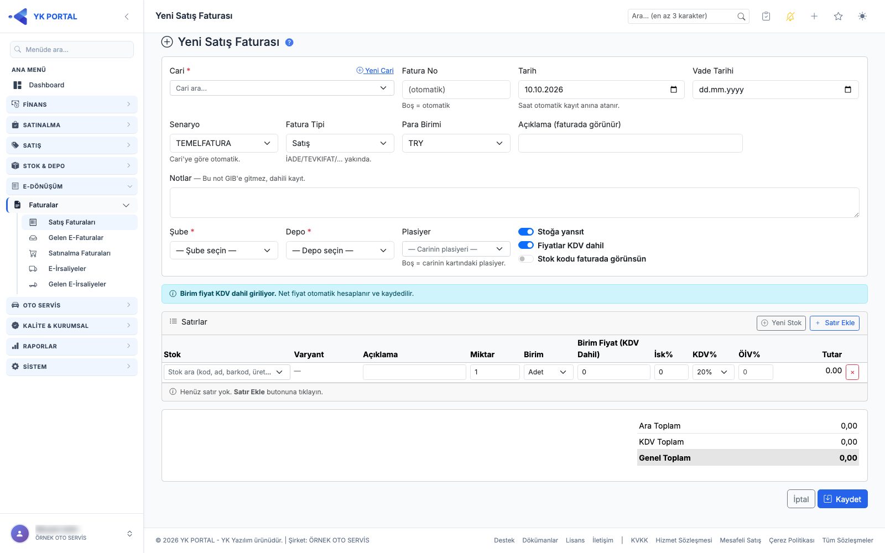This screenshot has height=553, width=885.
Task: Open the Para Birimi TRY dropdown
Action: 456,143
